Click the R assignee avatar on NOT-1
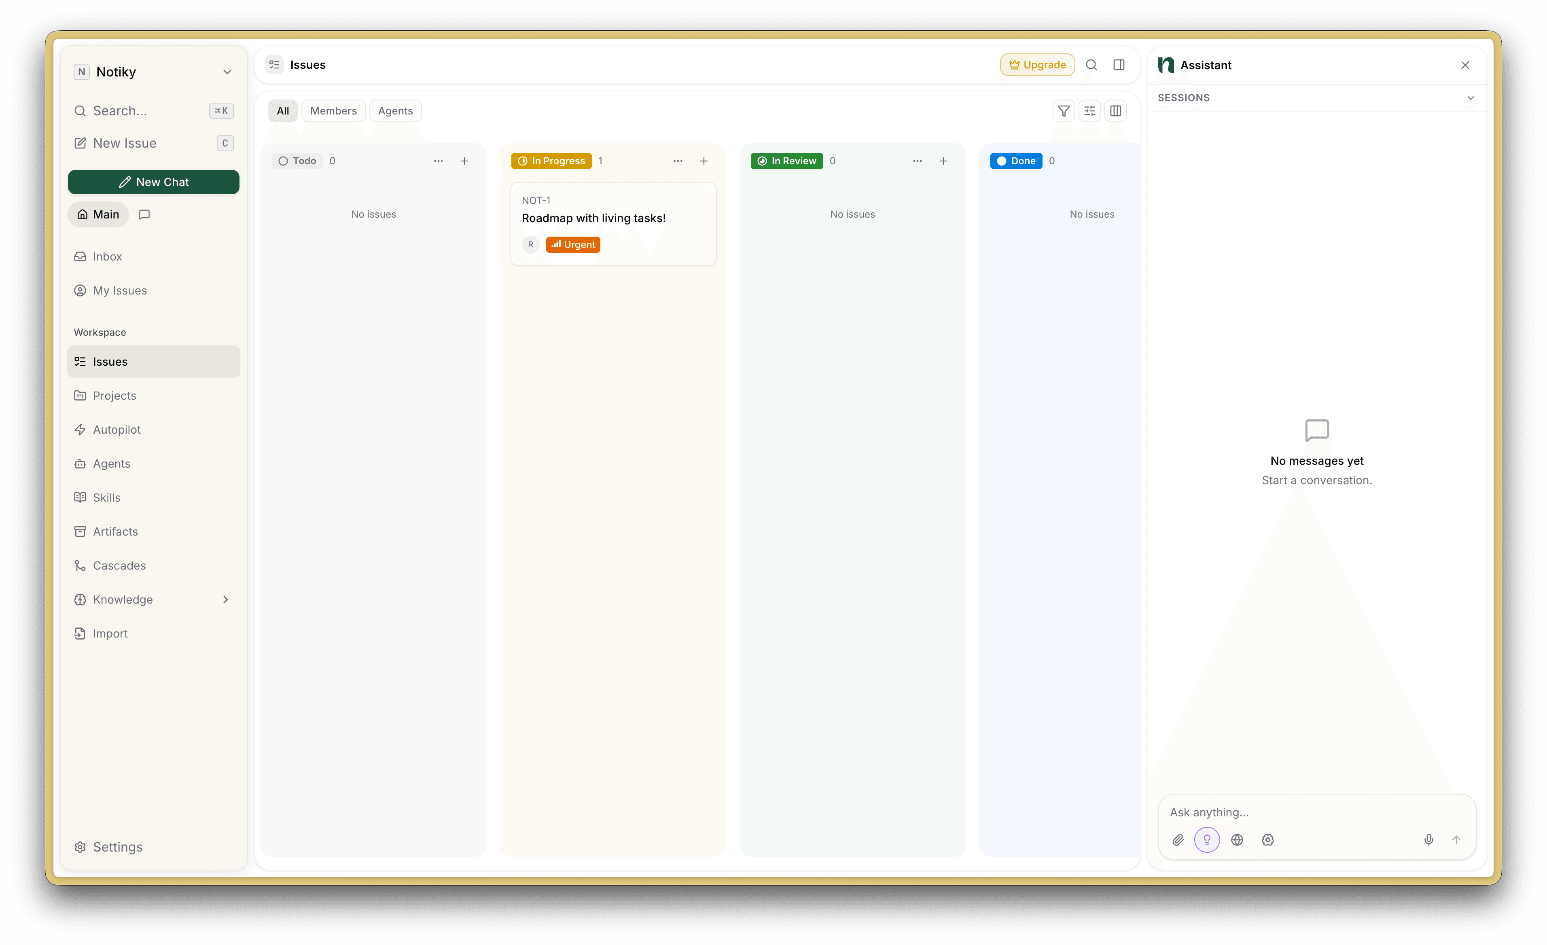The image size is (1547, 945). click(x=530, y=245)
